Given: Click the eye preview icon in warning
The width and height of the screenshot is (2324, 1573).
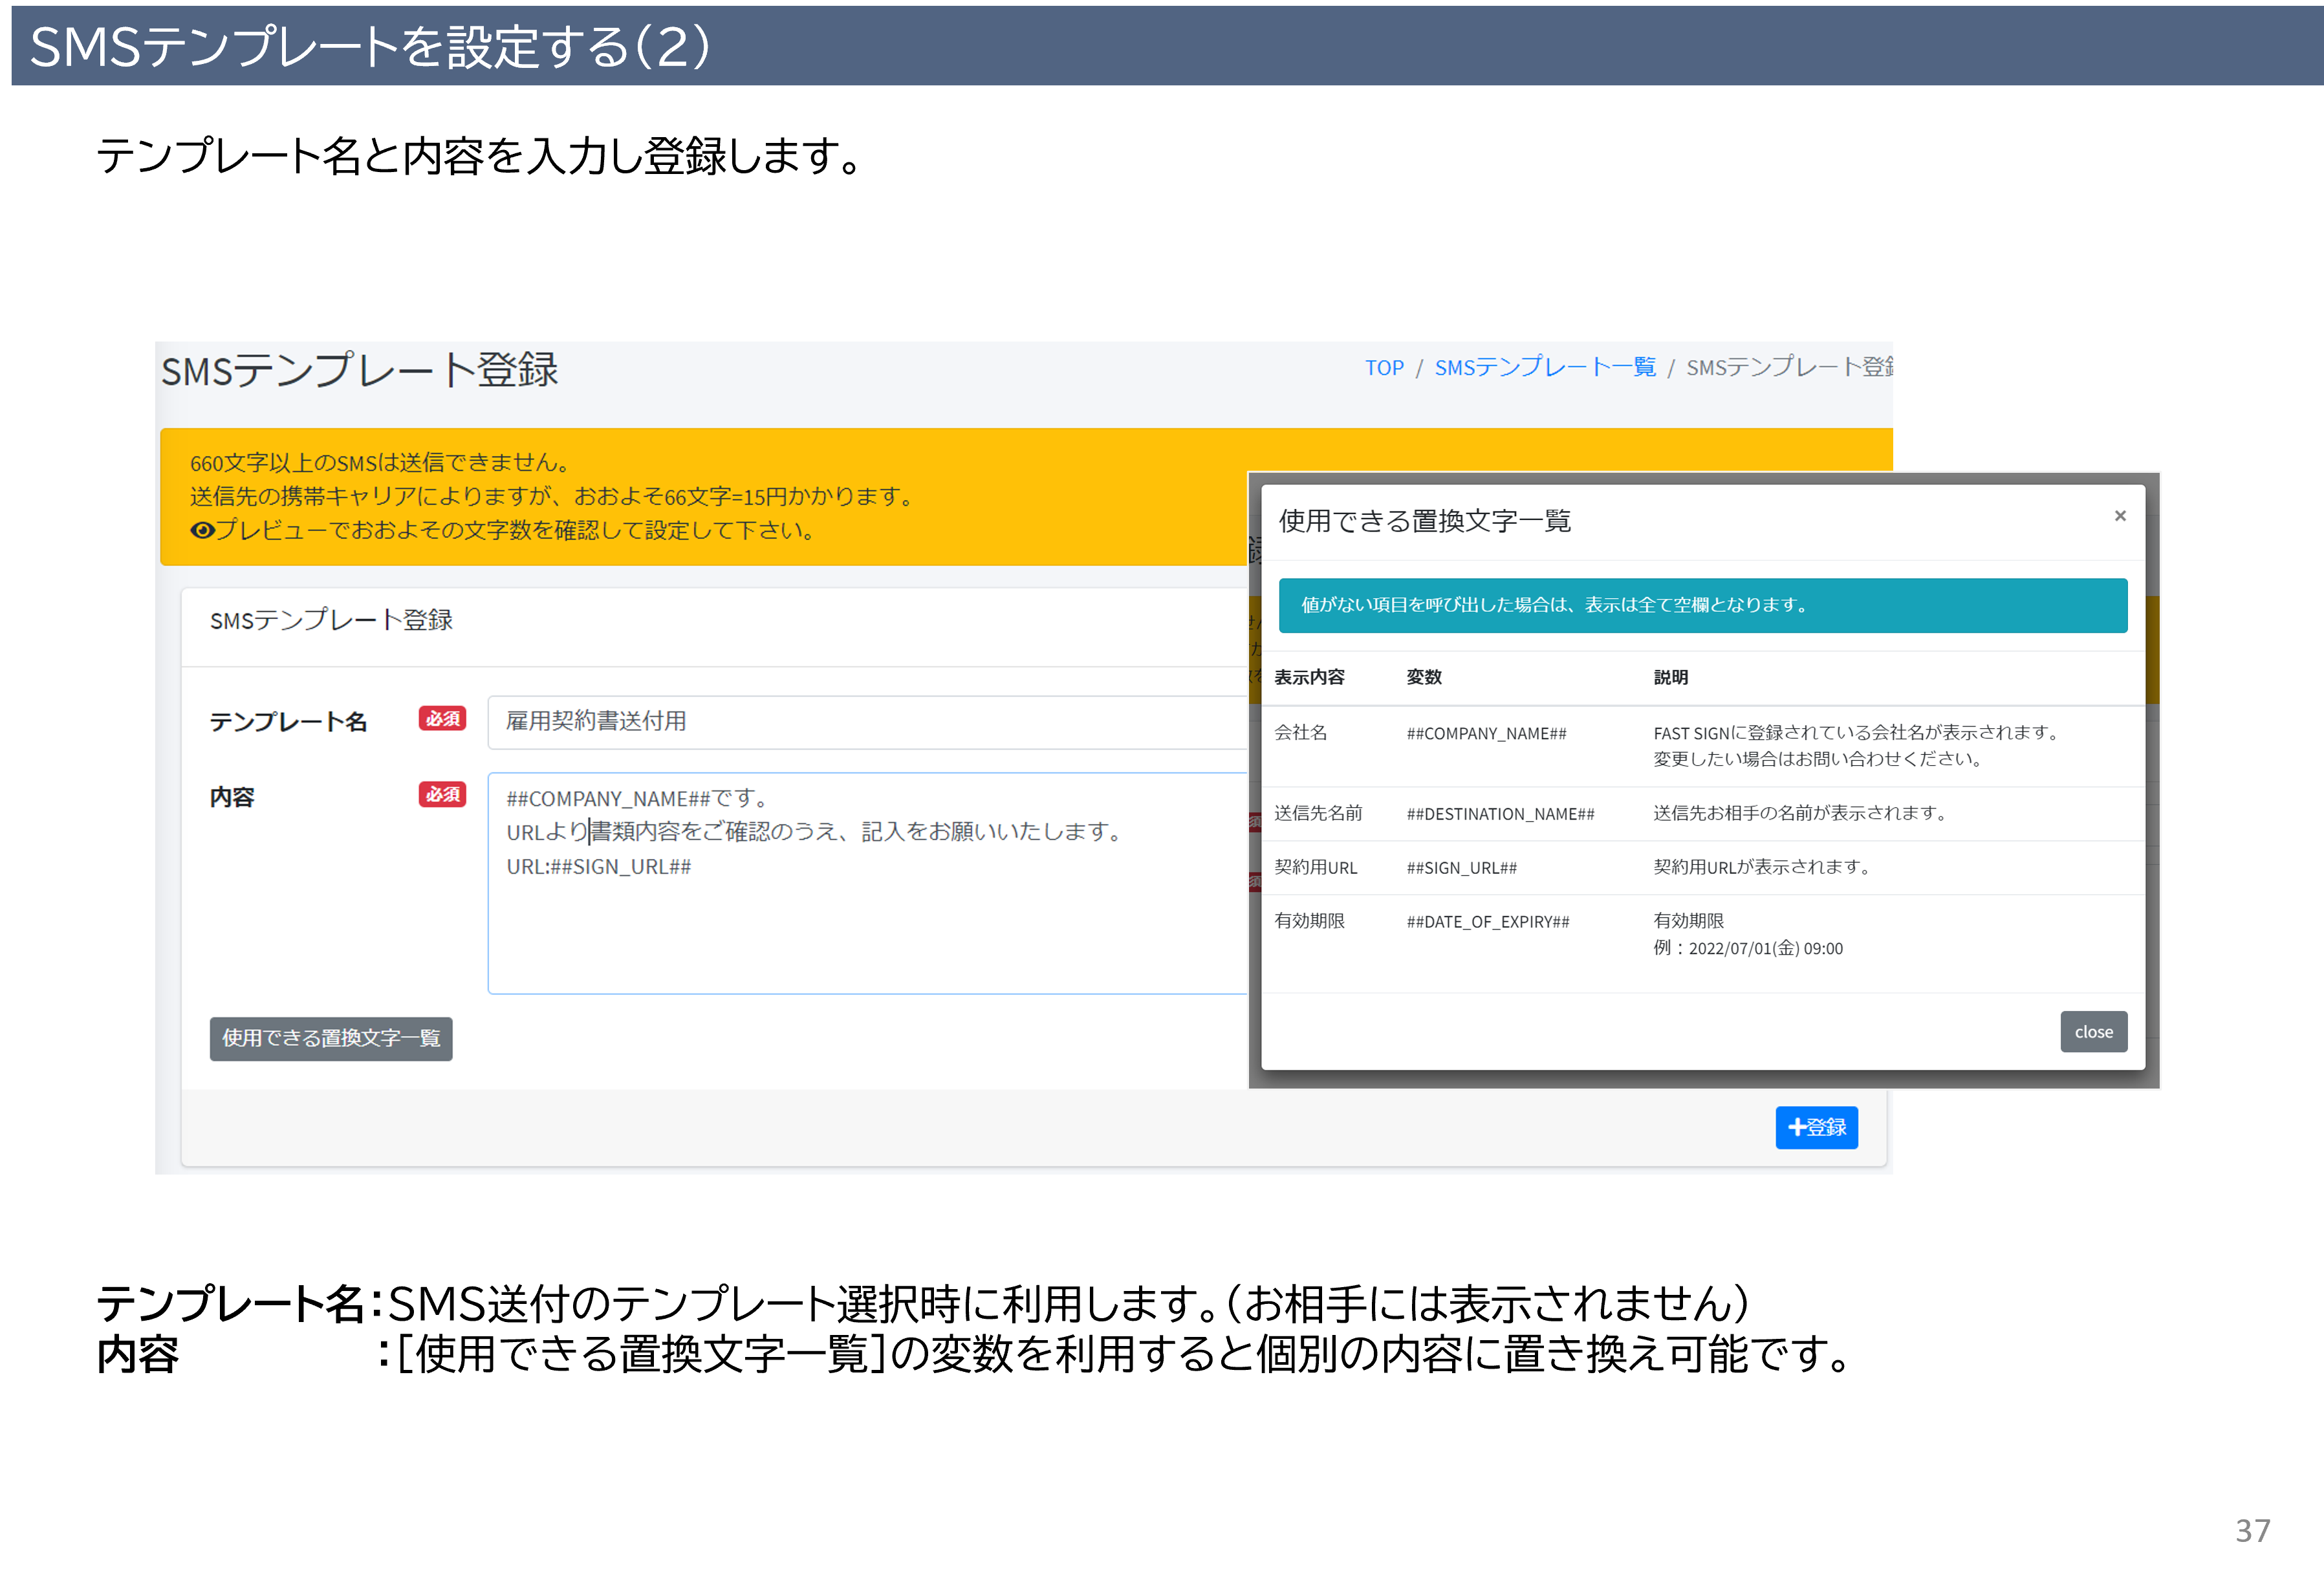Looking at the screenshot, I should [202, 530].
